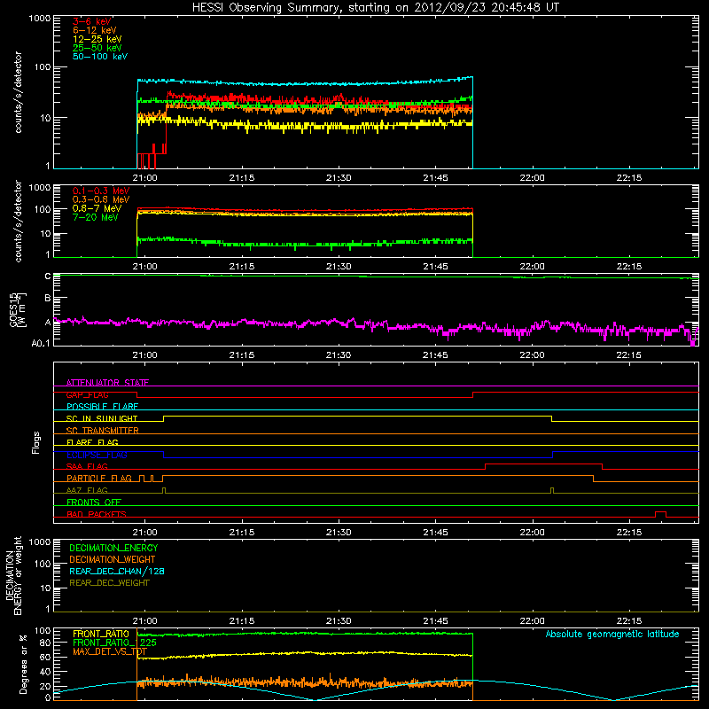This screenshot has height=709, width=709.
Task: Select the green FRONT_RATIO_1225 legend label
Action: [115, 643]
